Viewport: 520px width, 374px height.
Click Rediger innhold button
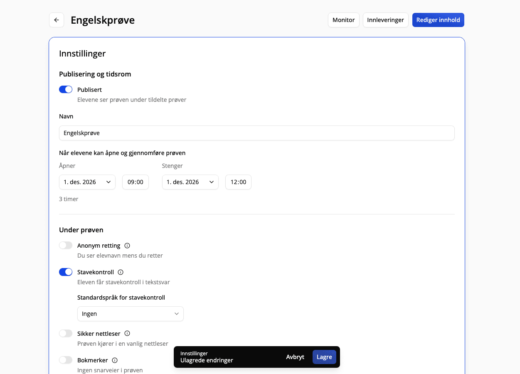click(438, 20)
